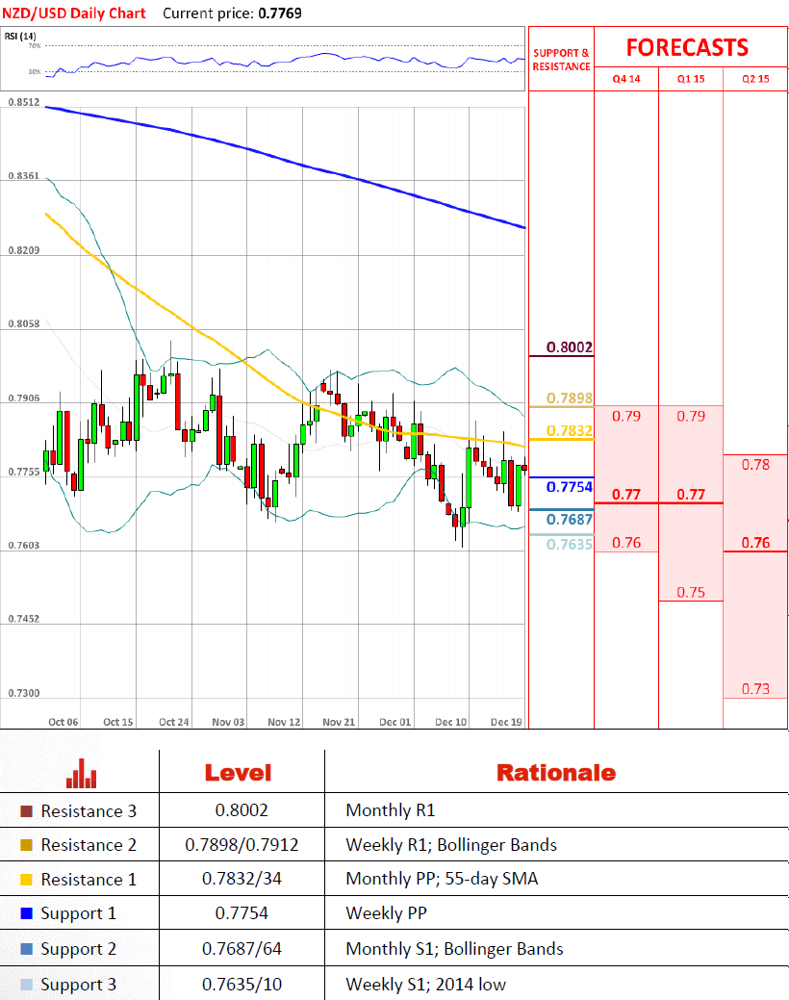
Task: Select the ochre Resistance 2 color square
Action: (x=26, y=845)
